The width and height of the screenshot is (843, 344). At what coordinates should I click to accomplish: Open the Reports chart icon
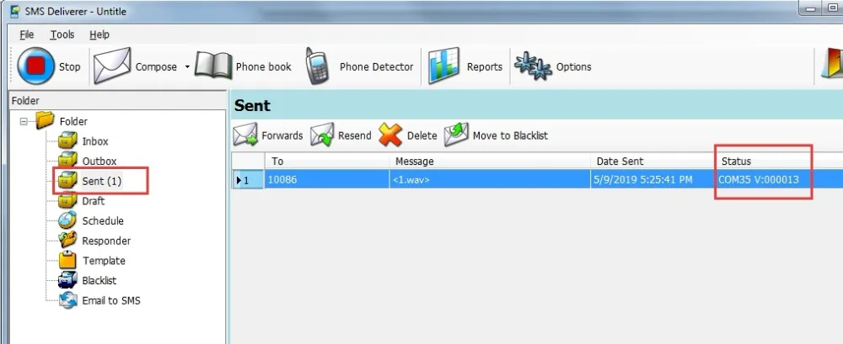(444, 66)
